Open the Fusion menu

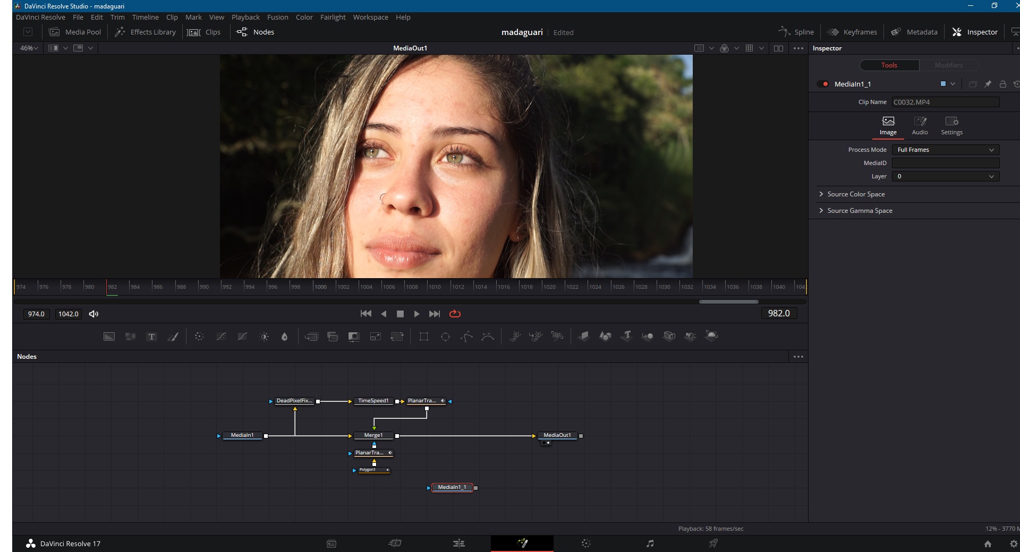pyautogui.click(x=278, y=17)
